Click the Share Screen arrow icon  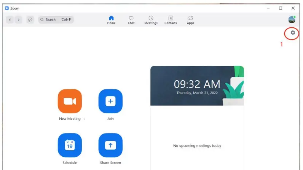(x=110, y=145)
